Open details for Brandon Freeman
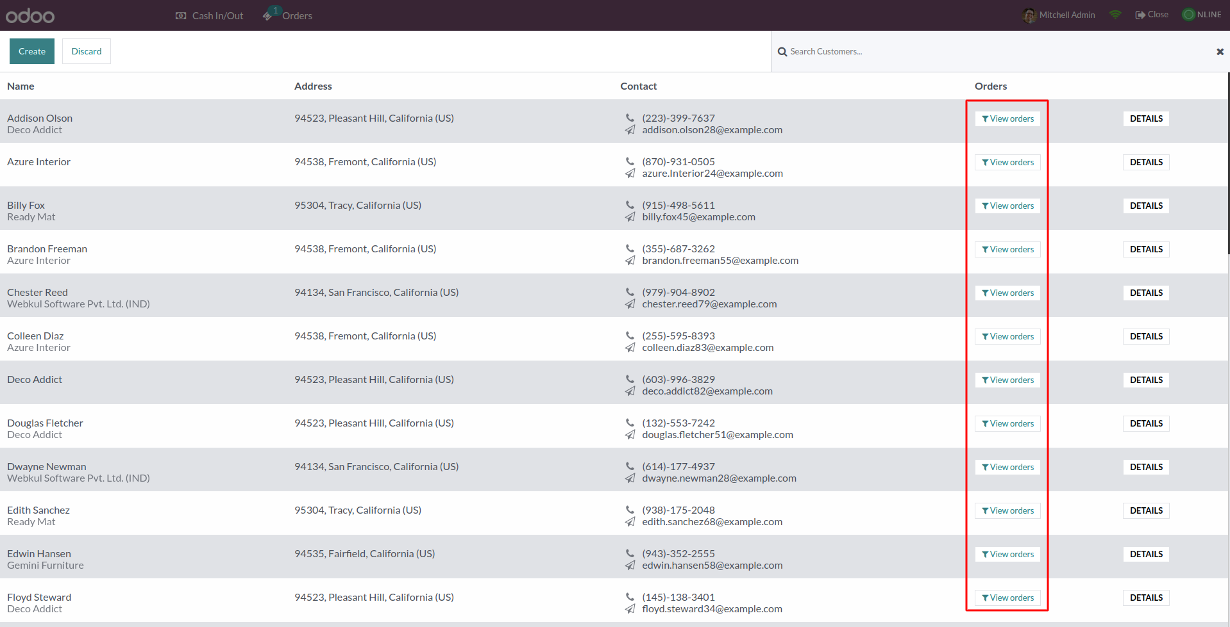The width and height of the screenshot is (1230, 627). pyautogui.click(x=1146, y=249)
